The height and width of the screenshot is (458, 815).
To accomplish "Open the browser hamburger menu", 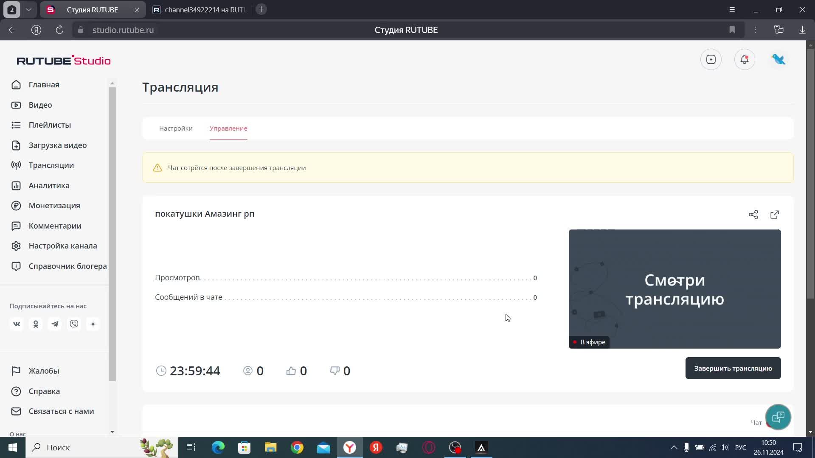I will pos(732,9).
